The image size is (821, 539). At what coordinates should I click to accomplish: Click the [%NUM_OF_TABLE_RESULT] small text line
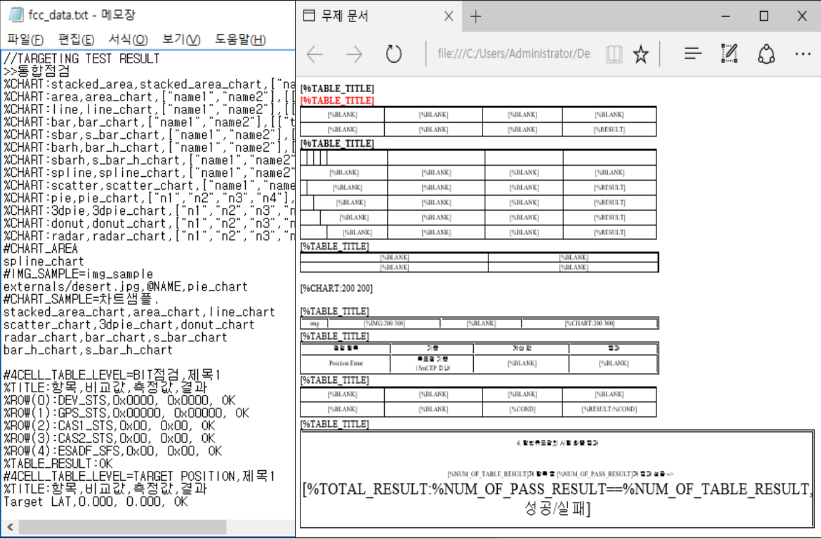coord(560,474)
